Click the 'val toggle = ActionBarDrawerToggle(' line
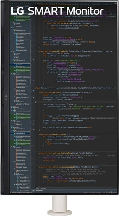119x216 pixels. point(61,116)
